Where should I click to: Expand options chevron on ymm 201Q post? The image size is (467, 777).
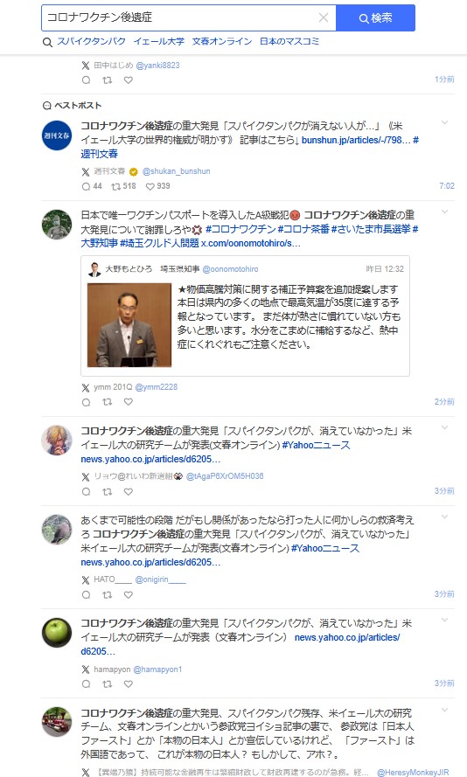tap(444, 212)
